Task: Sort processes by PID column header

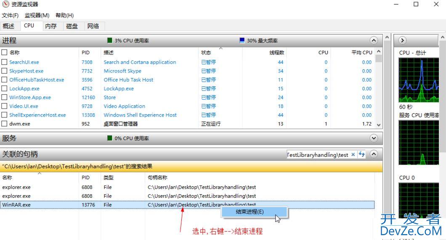Action: (x=85, y=52)
